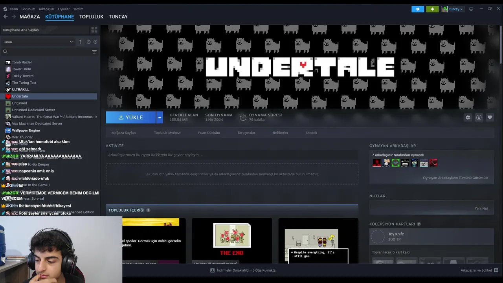Viewport: 503px width, 283px height.
Task: Go to the TOPLULUK tab
Action: [x=91, y=17]
